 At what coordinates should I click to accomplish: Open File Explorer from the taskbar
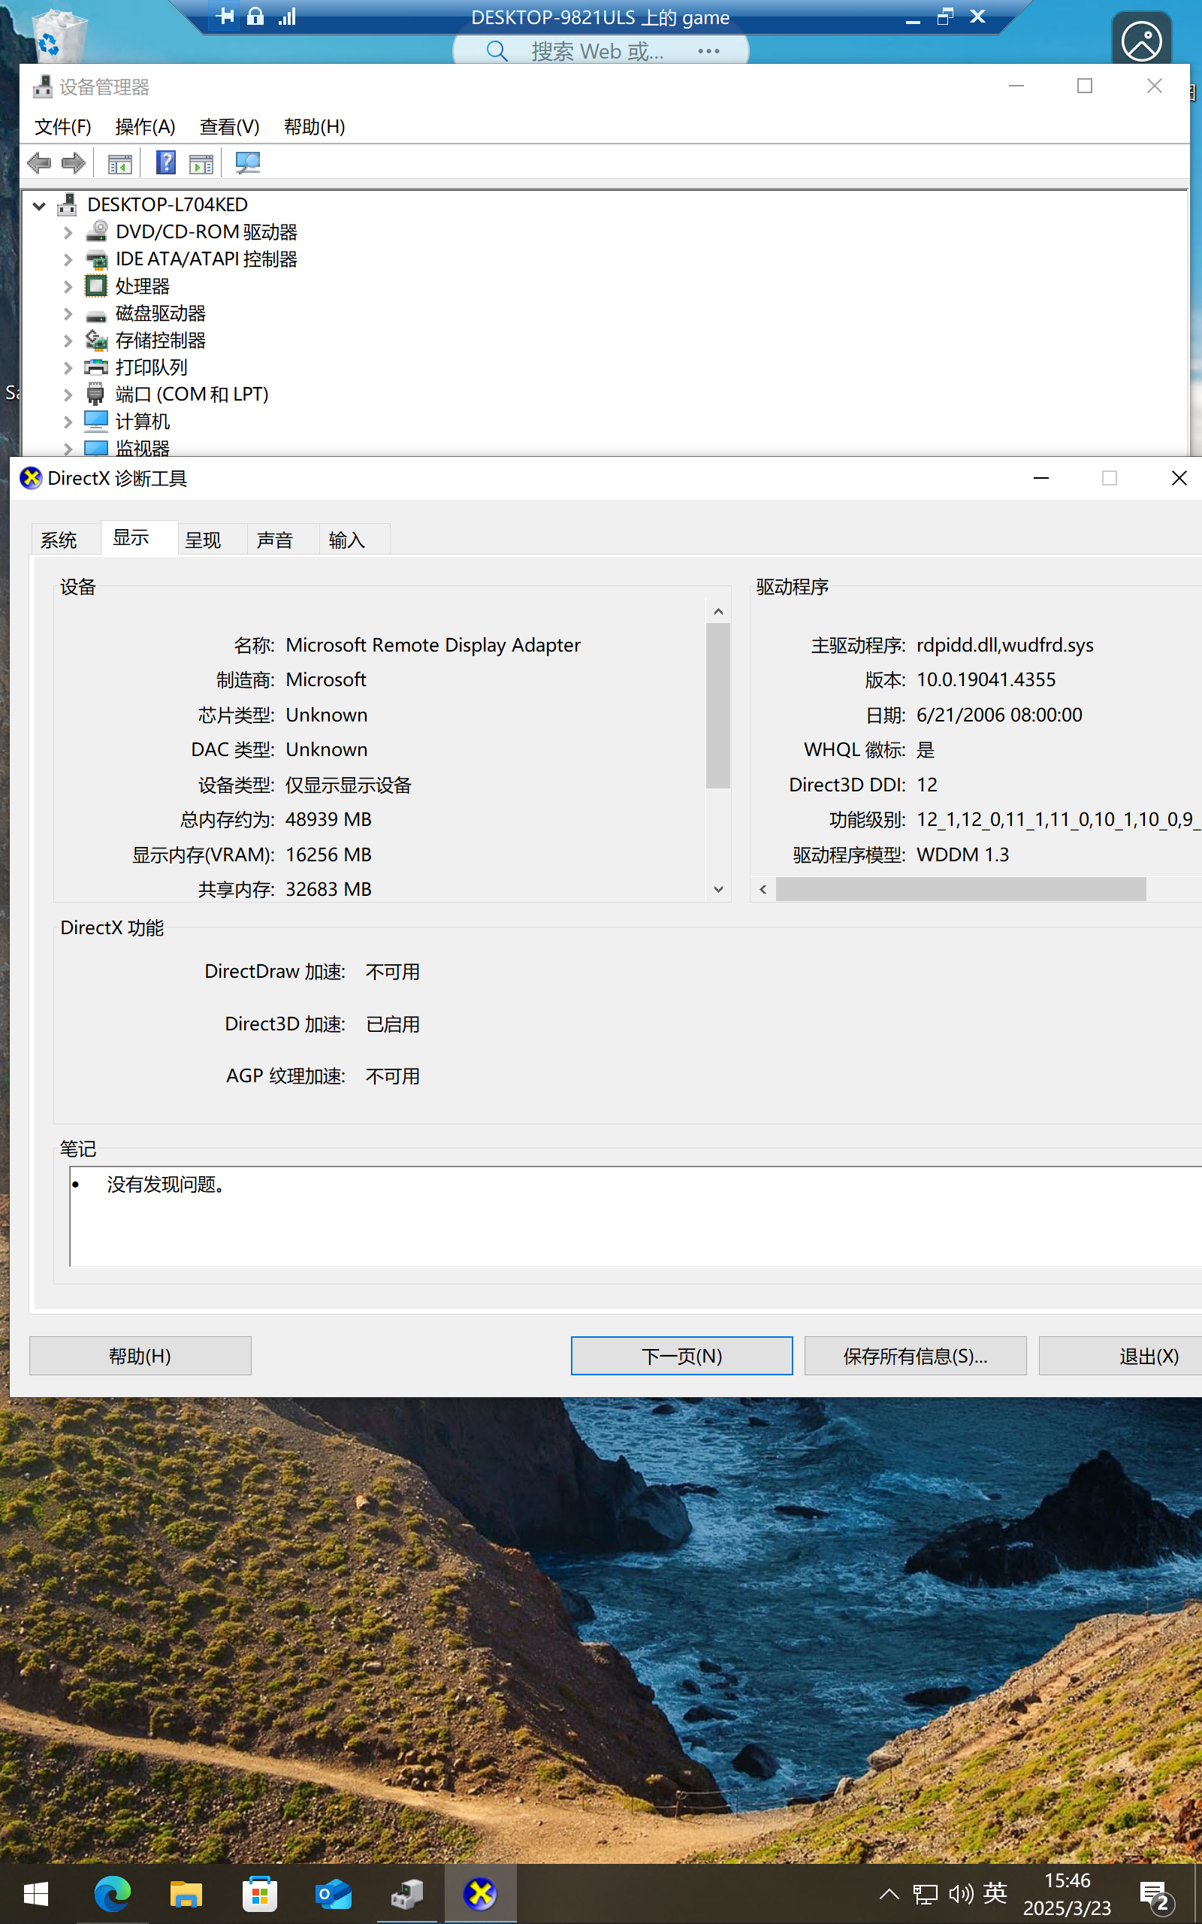pyautogui.click(x=186, y=1894)
